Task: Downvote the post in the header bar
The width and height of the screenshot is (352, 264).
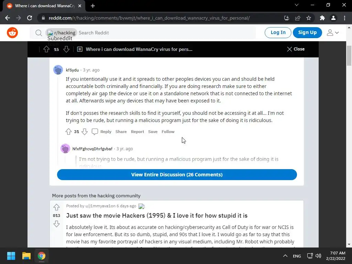Action: [x=66, y=49]
